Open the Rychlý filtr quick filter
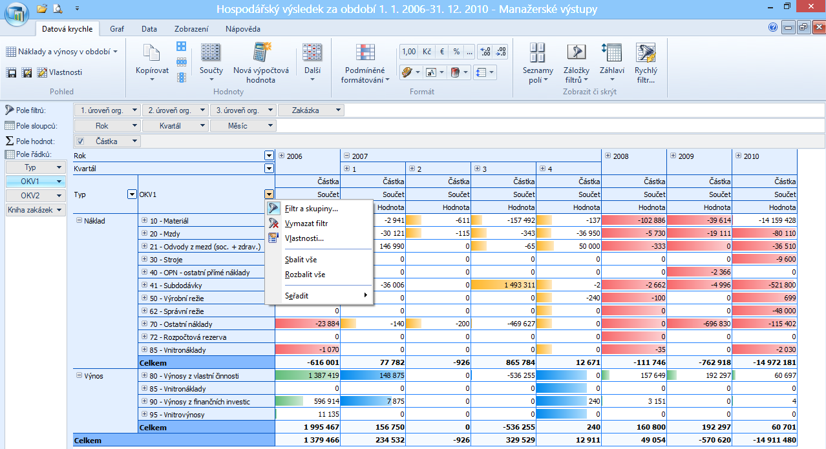The image size is (826, 449). coord(646,63)
